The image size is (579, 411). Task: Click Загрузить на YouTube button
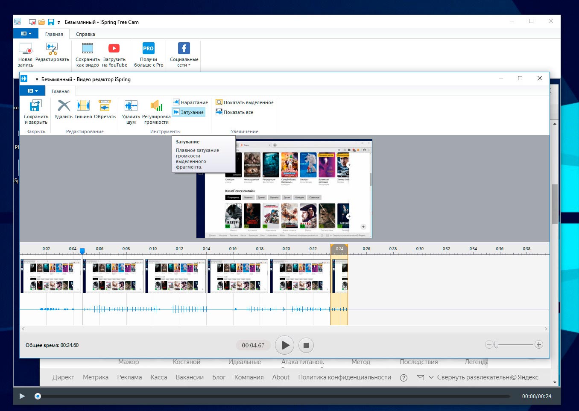pyautogui.click(x=114, y=55)
